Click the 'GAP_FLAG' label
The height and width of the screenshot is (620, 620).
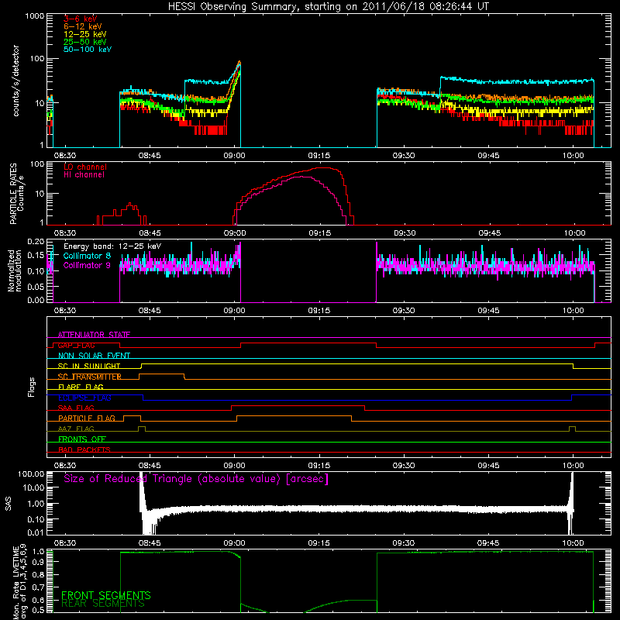point(76,345)
